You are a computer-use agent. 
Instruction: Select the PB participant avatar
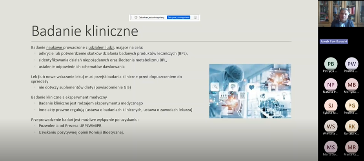[331, 64]
